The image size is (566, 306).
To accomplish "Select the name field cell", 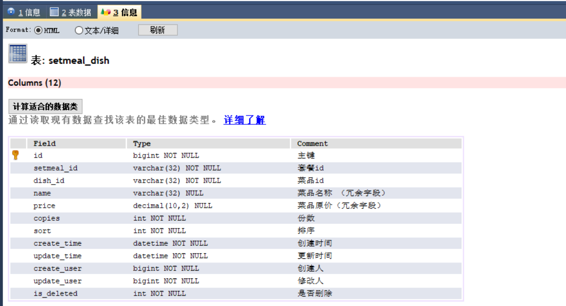I will pyautogui.click(x=77, y=193).
